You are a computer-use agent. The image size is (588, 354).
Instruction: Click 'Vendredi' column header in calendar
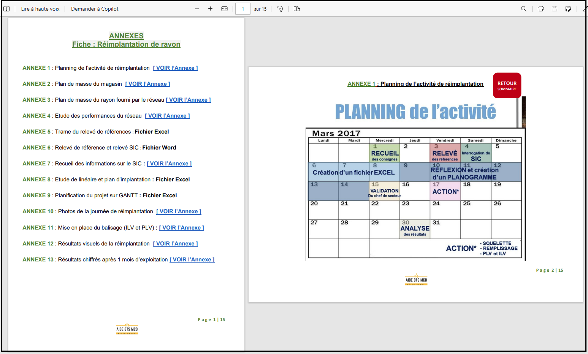pos(445,140)
